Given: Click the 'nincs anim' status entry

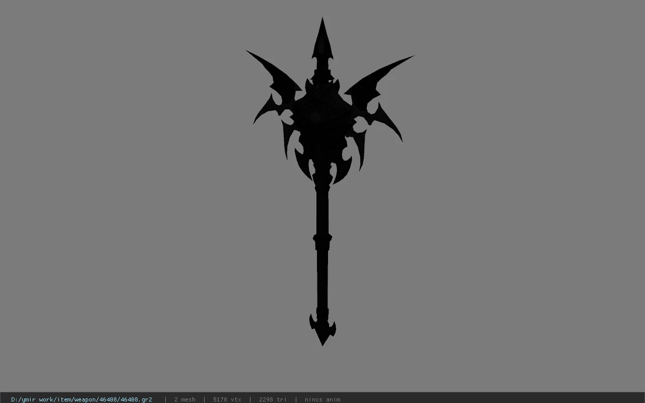Looking at the screenshot, I should [322, 399].
